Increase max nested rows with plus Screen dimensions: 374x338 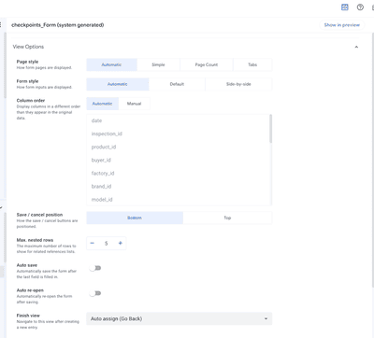pos(121,243)
